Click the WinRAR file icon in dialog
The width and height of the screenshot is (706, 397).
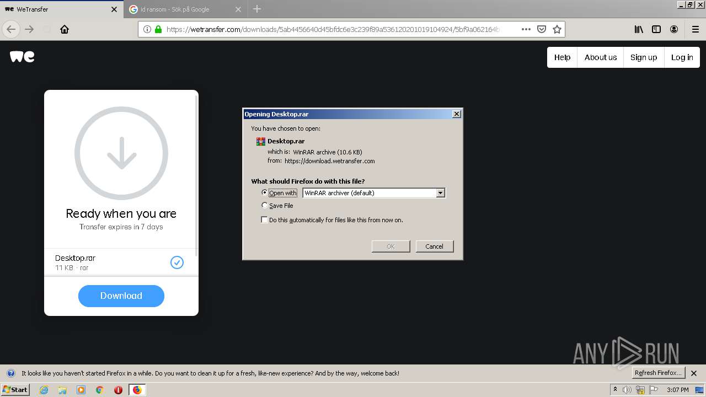tap(260, 141)
